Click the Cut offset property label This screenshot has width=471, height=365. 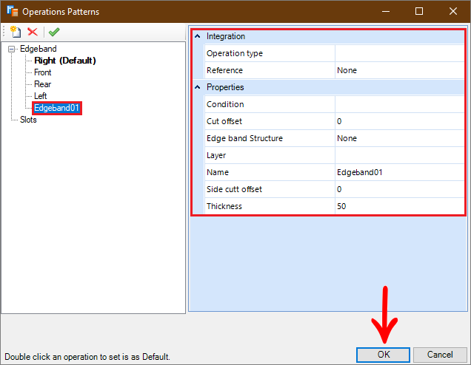coord(224,121)
